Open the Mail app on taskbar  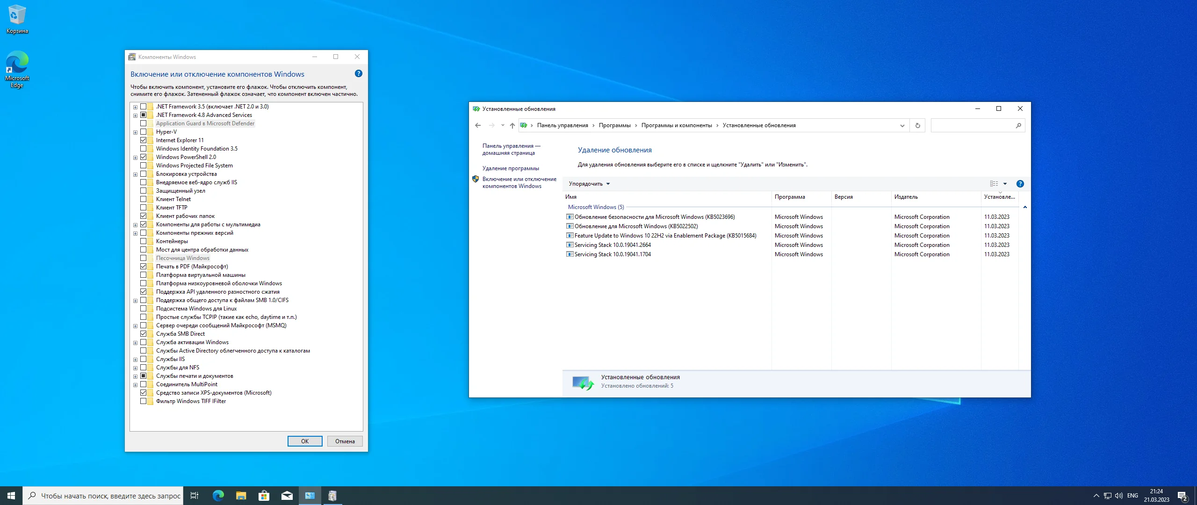[287, 496]
